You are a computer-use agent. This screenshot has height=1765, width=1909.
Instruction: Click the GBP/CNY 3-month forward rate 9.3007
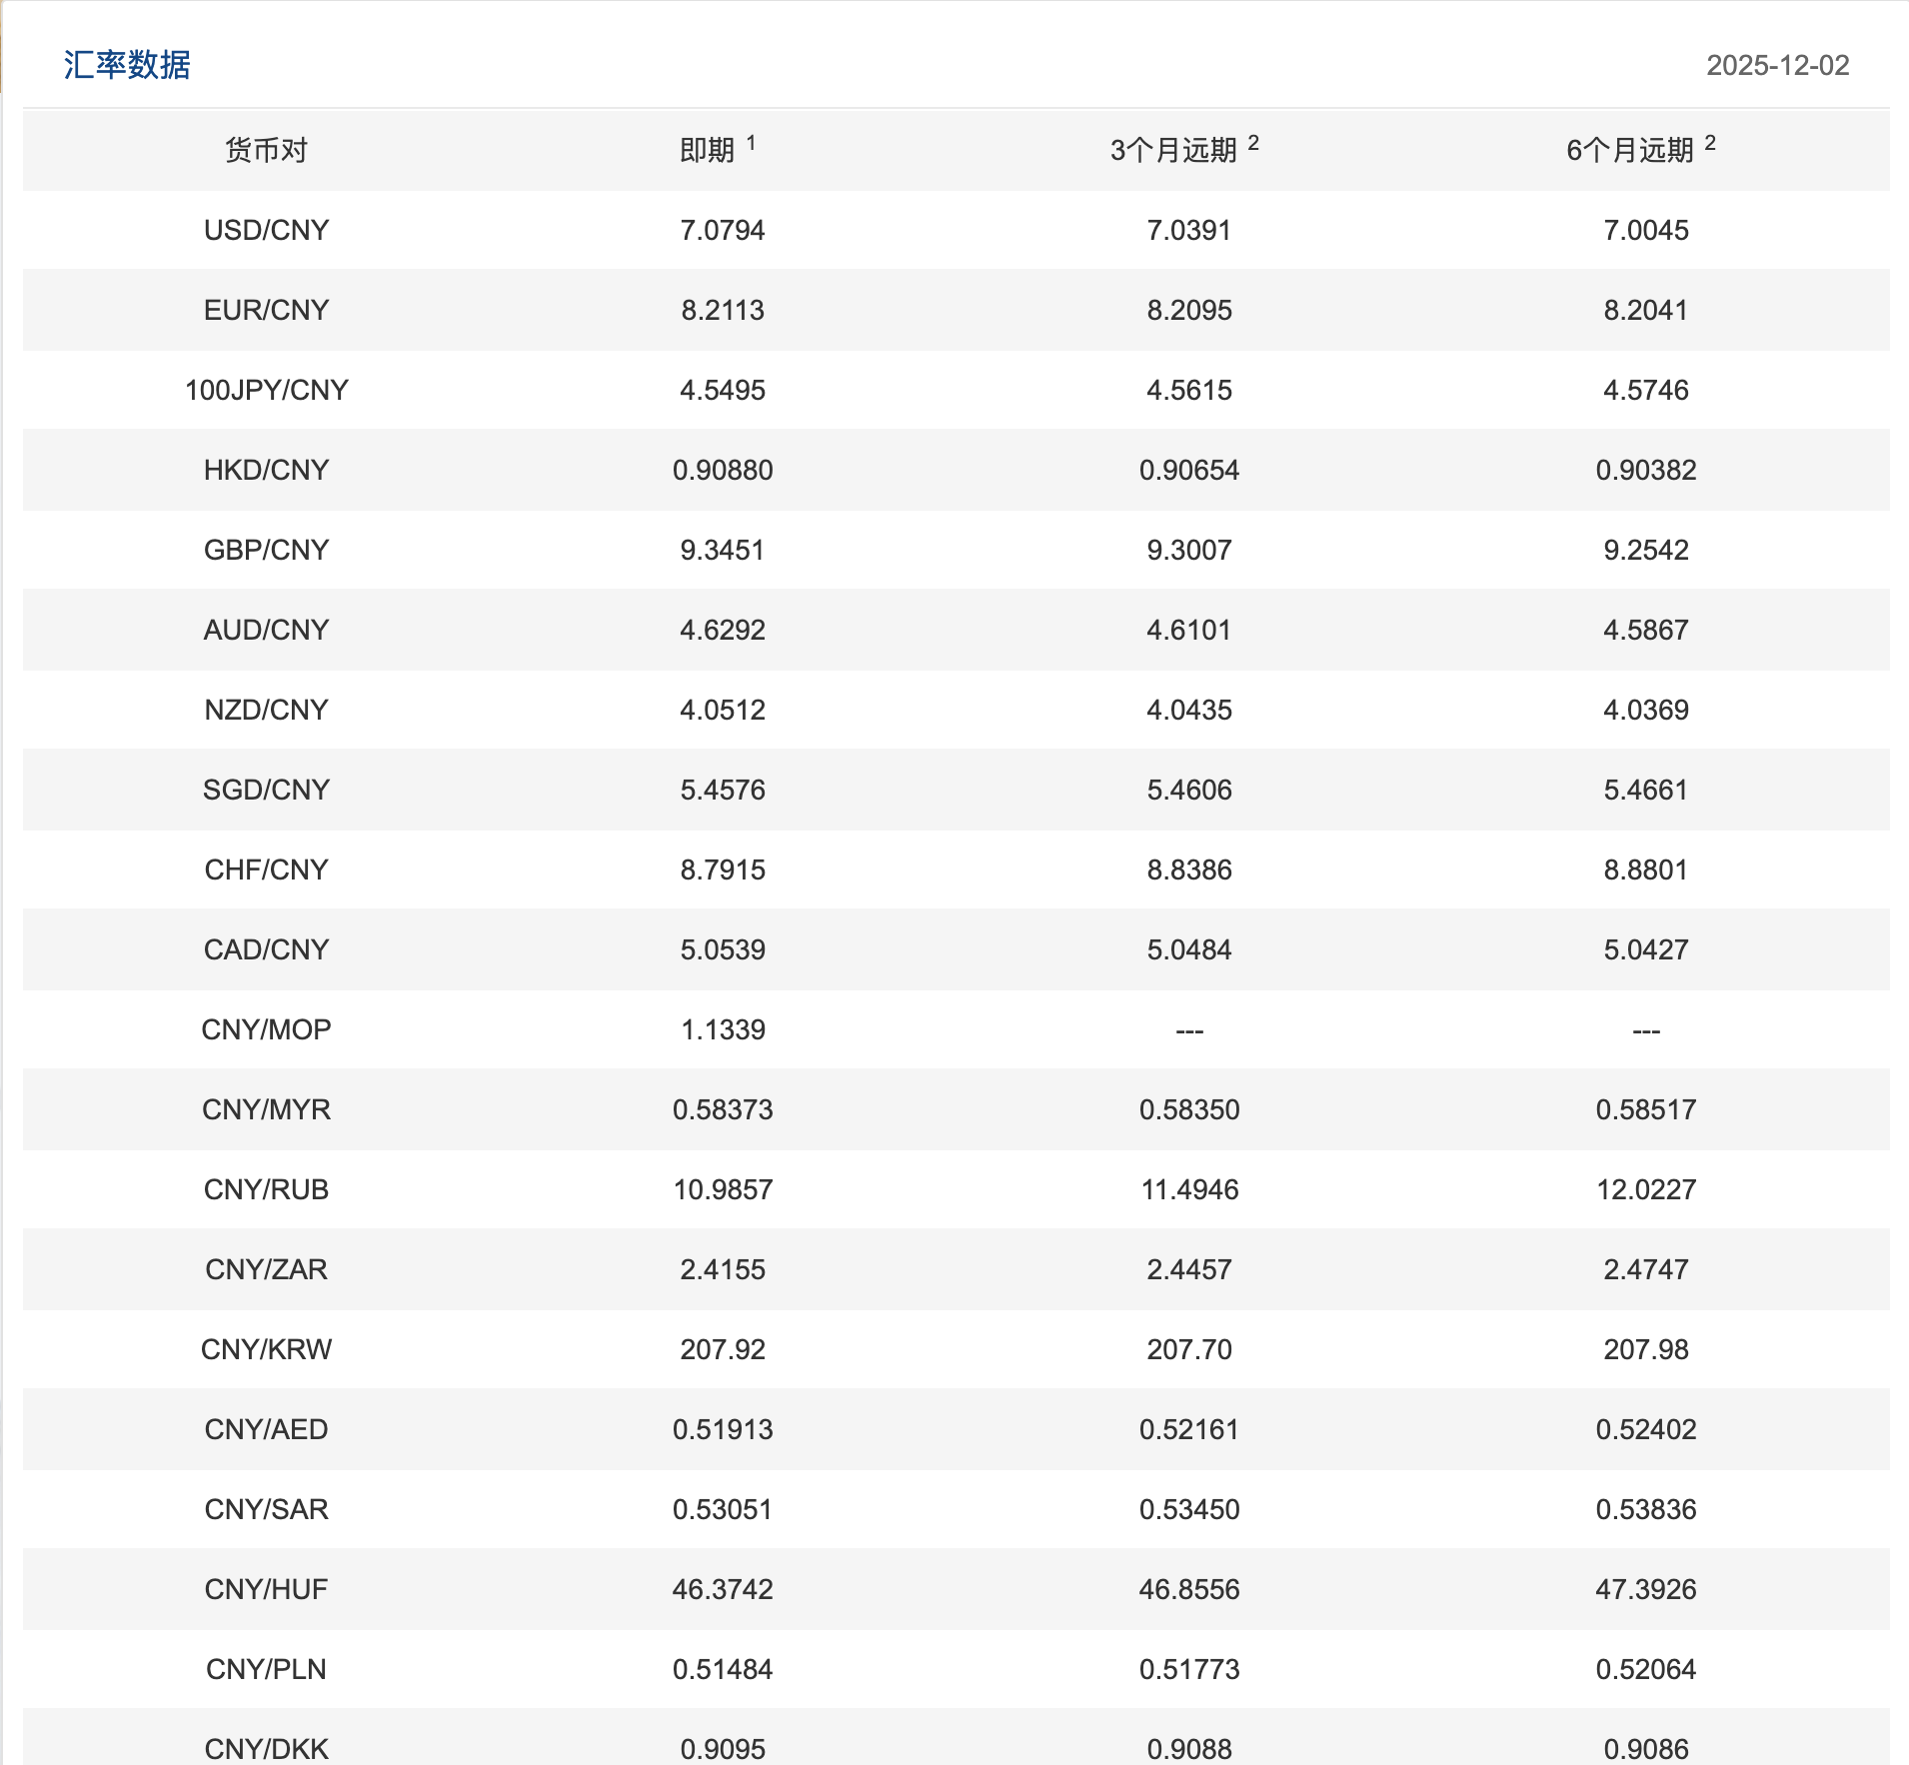pos(1188,550)
